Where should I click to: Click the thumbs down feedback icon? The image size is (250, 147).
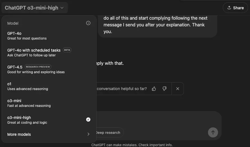165,89
